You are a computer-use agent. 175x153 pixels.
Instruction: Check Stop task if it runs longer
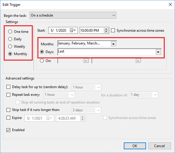8,110
